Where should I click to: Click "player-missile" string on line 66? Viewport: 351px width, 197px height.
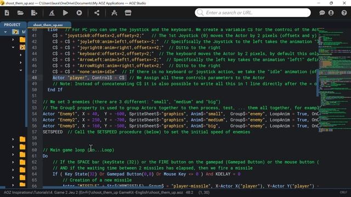pyautogui.click(x=191, y=186)
